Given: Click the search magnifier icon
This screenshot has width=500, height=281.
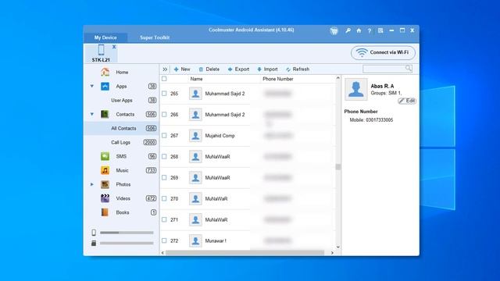Looking at the screenshot, I should tap(408, 68).
